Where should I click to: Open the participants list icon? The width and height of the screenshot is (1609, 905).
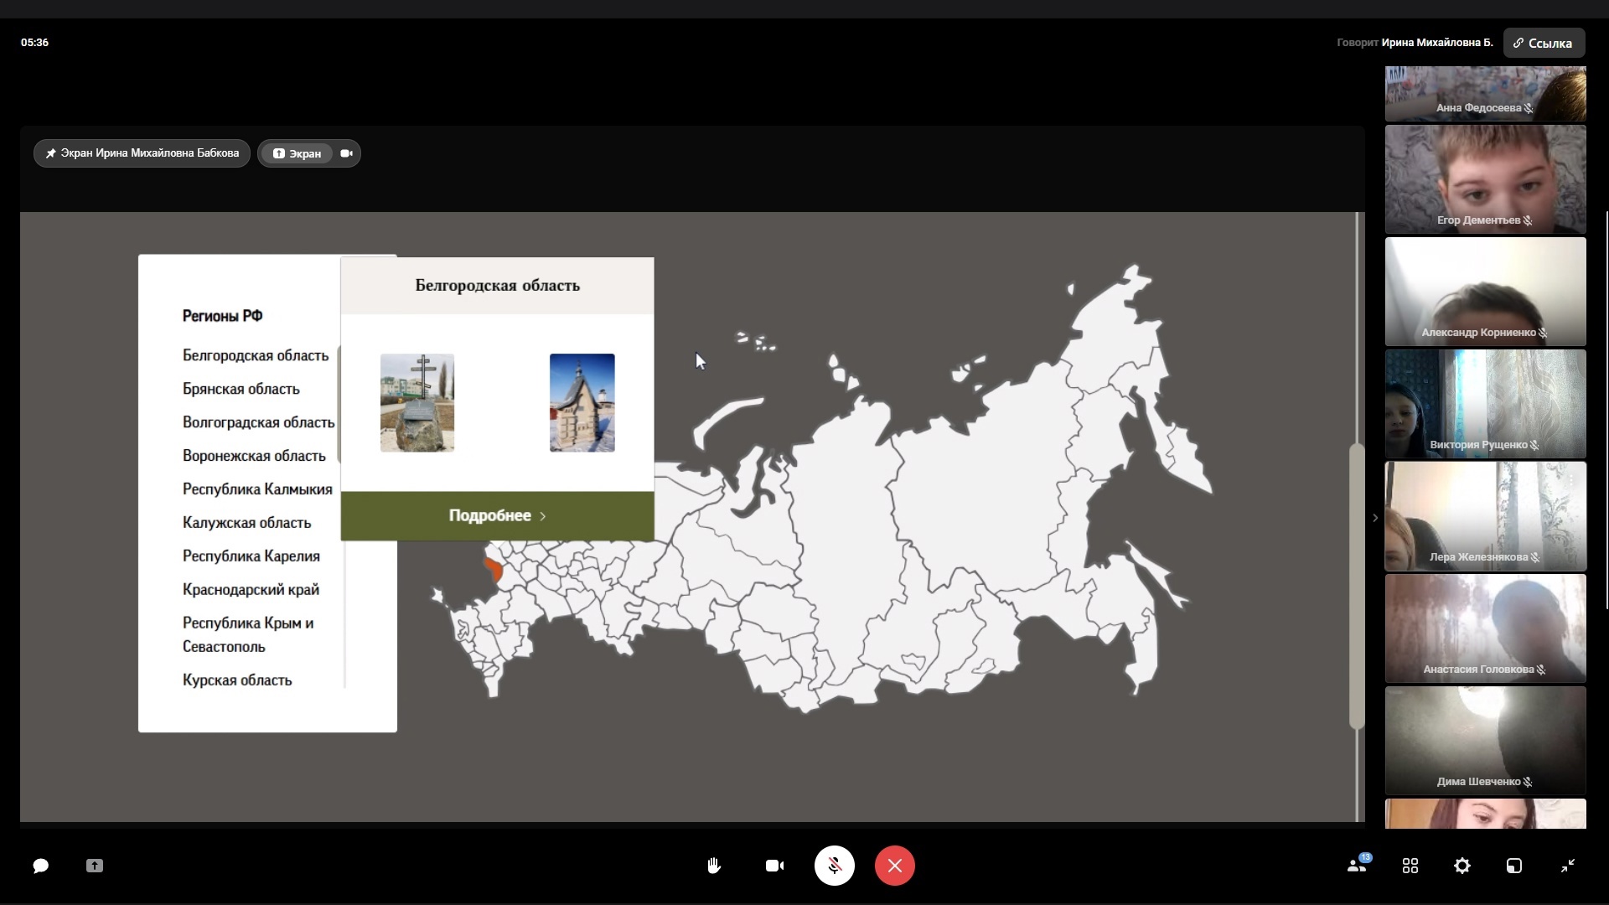(1358, 866)
